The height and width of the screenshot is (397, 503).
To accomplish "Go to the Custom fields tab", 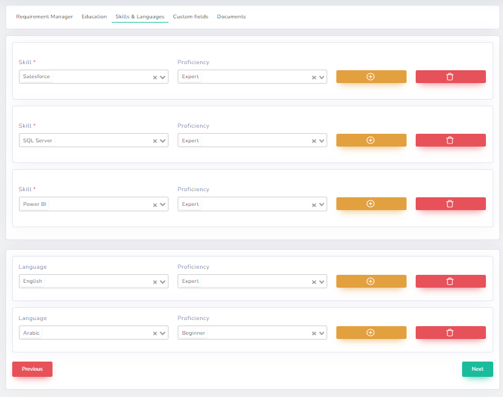I will (190, 16).
